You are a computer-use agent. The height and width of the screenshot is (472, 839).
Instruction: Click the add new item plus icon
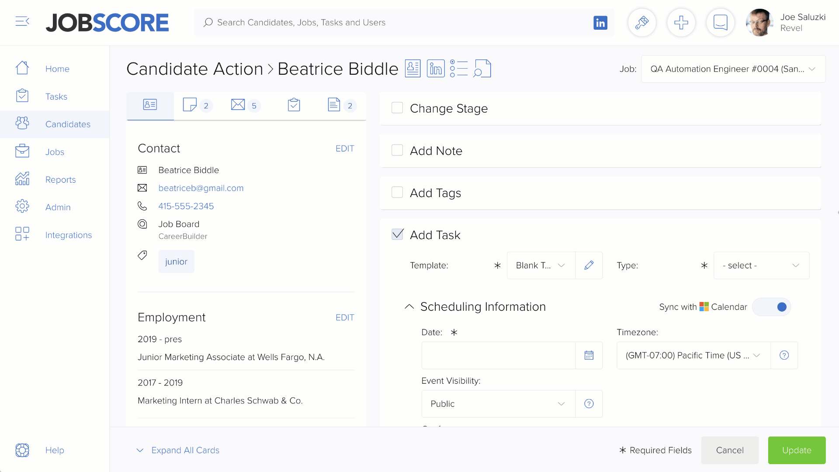tap(681, 22)
